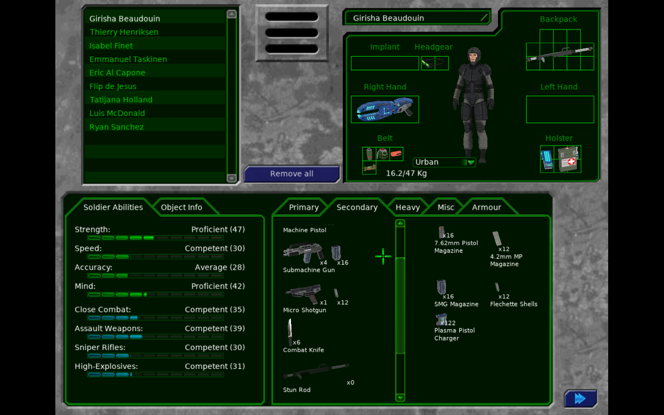Select soldier Emmanuel Taskinen

pyautogui.click(x=155, y=59)
